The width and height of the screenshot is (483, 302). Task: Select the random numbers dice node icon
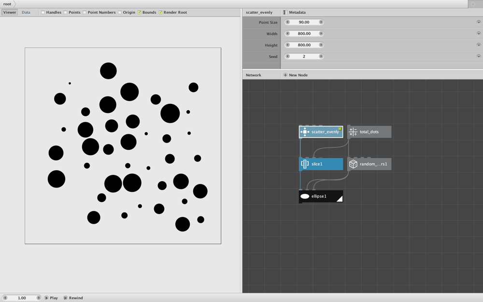353,164
